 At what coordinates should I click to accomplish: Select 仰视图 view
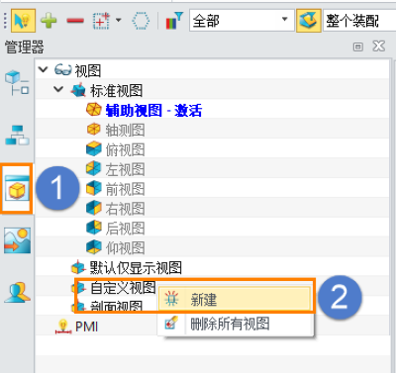point(125,247)
